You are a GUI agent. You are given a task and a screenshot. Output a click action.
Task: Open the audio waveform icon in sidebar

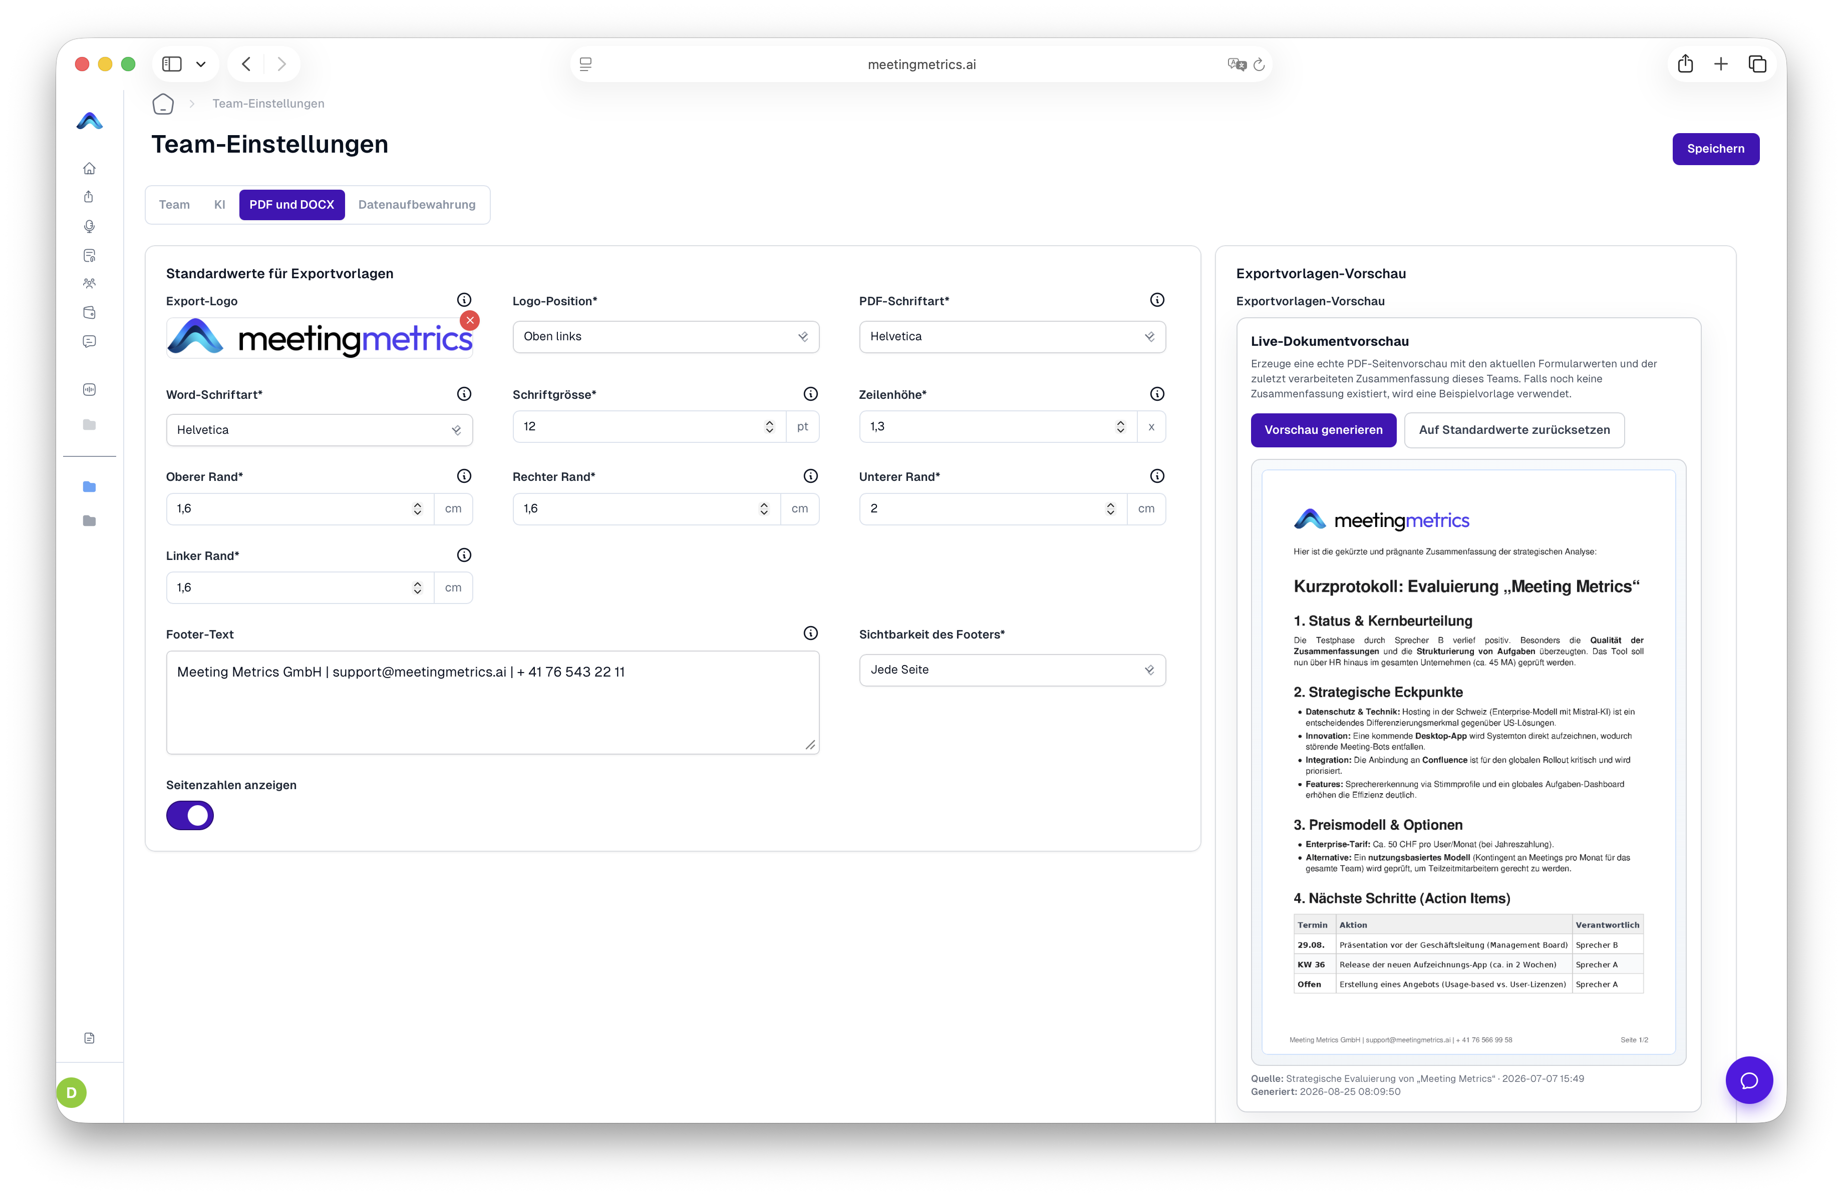[x=90, y=389]
